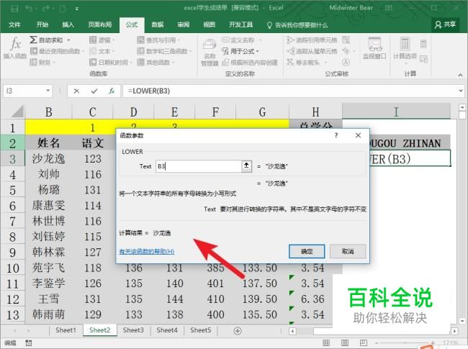This screenshot has height=349, width=468.
Task: Click Trace Precedents
Action: pos(312,40)
